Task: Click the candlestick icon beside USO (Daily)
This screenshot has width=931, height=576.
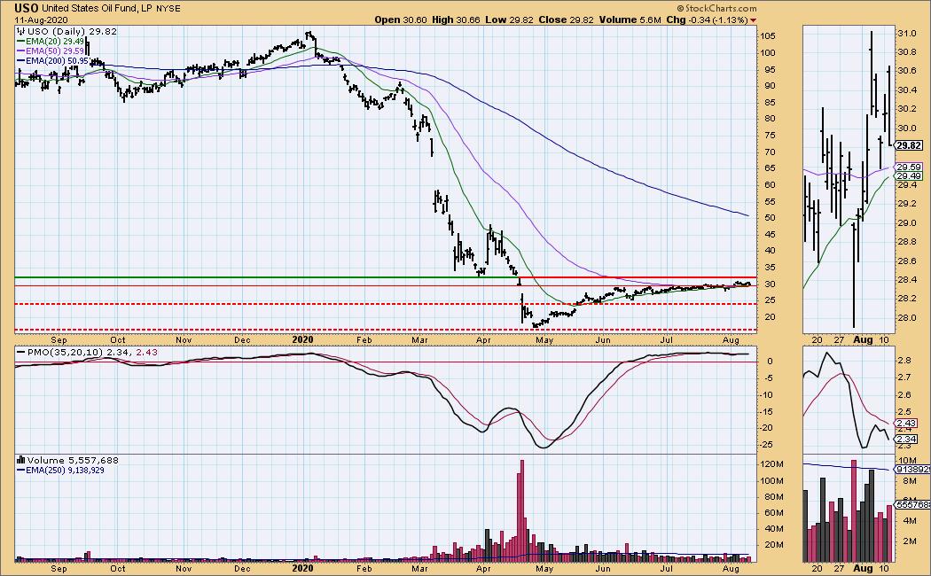Action: pyautogui.click(x=21, y=31)
